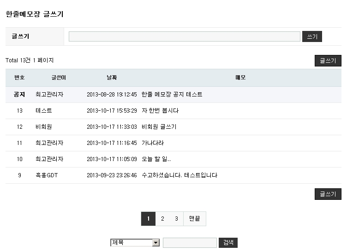Open memo 가나다라
This screenshot has height=252, width=347.
[152, 143]
